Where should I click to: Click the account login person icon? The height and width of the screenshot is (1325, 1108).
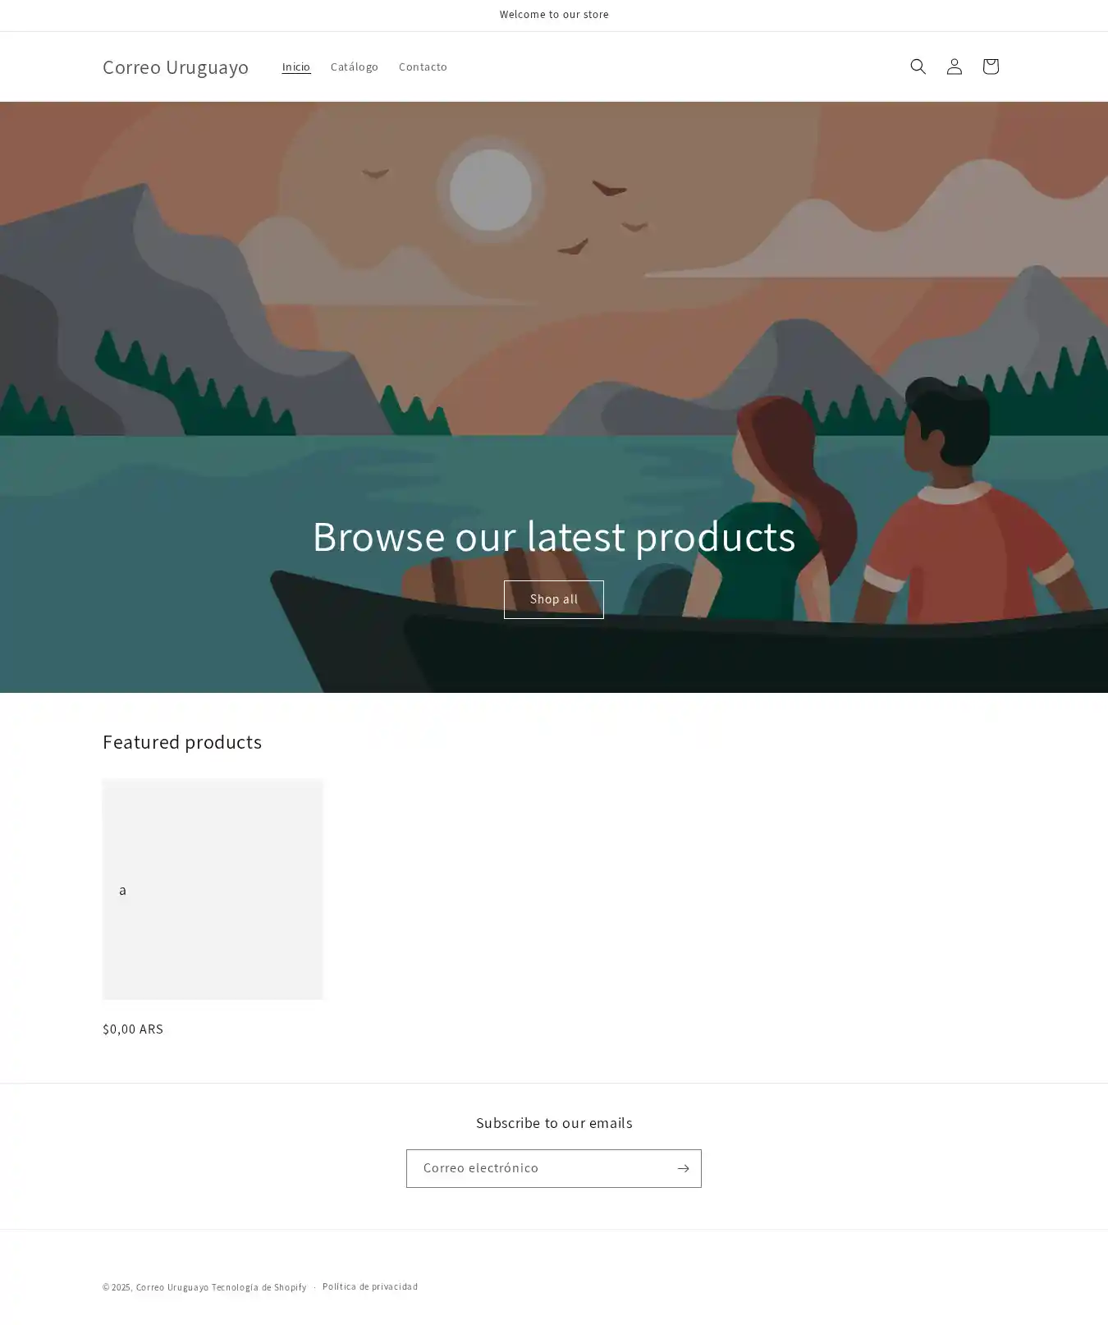954,66
